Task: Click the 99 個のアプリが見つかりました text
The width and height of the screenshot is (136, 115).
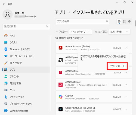Action: 69,38
